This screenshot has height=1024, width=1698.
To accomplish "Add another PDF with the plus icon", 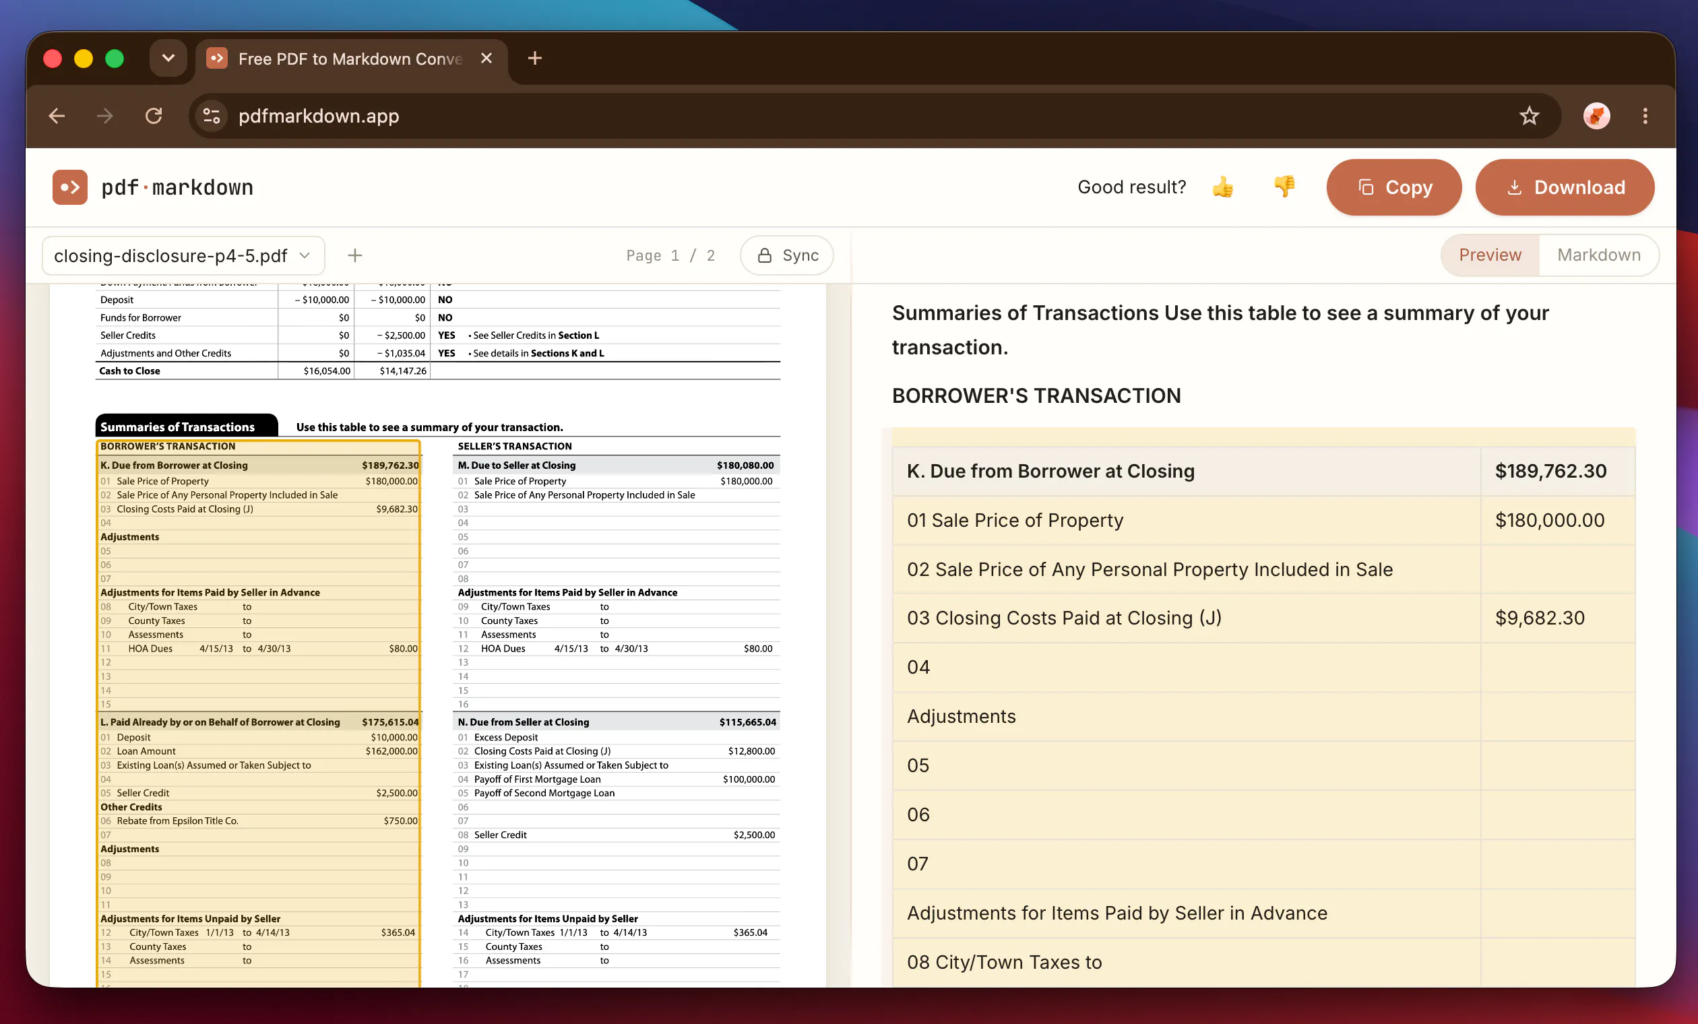I will [x=355, y=255].
